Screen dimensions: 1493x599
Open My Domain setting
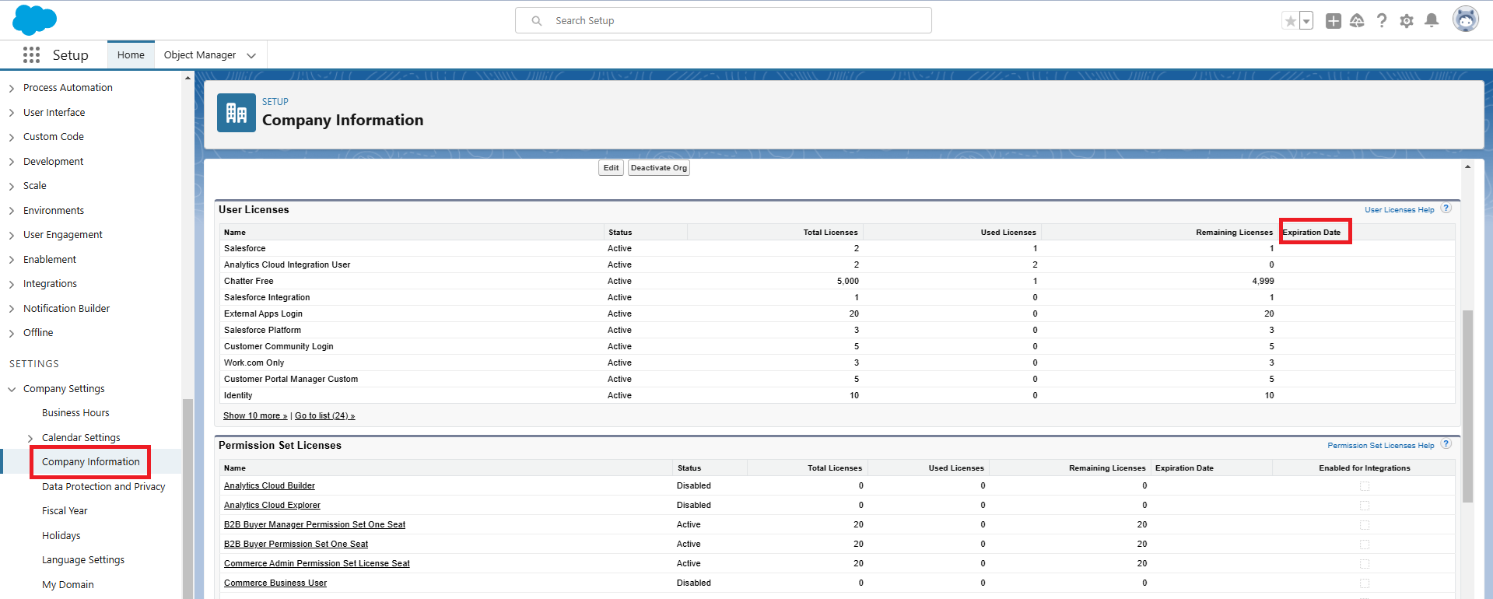[x=68, y=585]
